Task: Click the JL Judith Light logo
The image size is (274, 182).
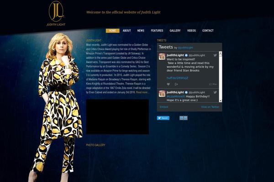Action: [x=56, y=14]
